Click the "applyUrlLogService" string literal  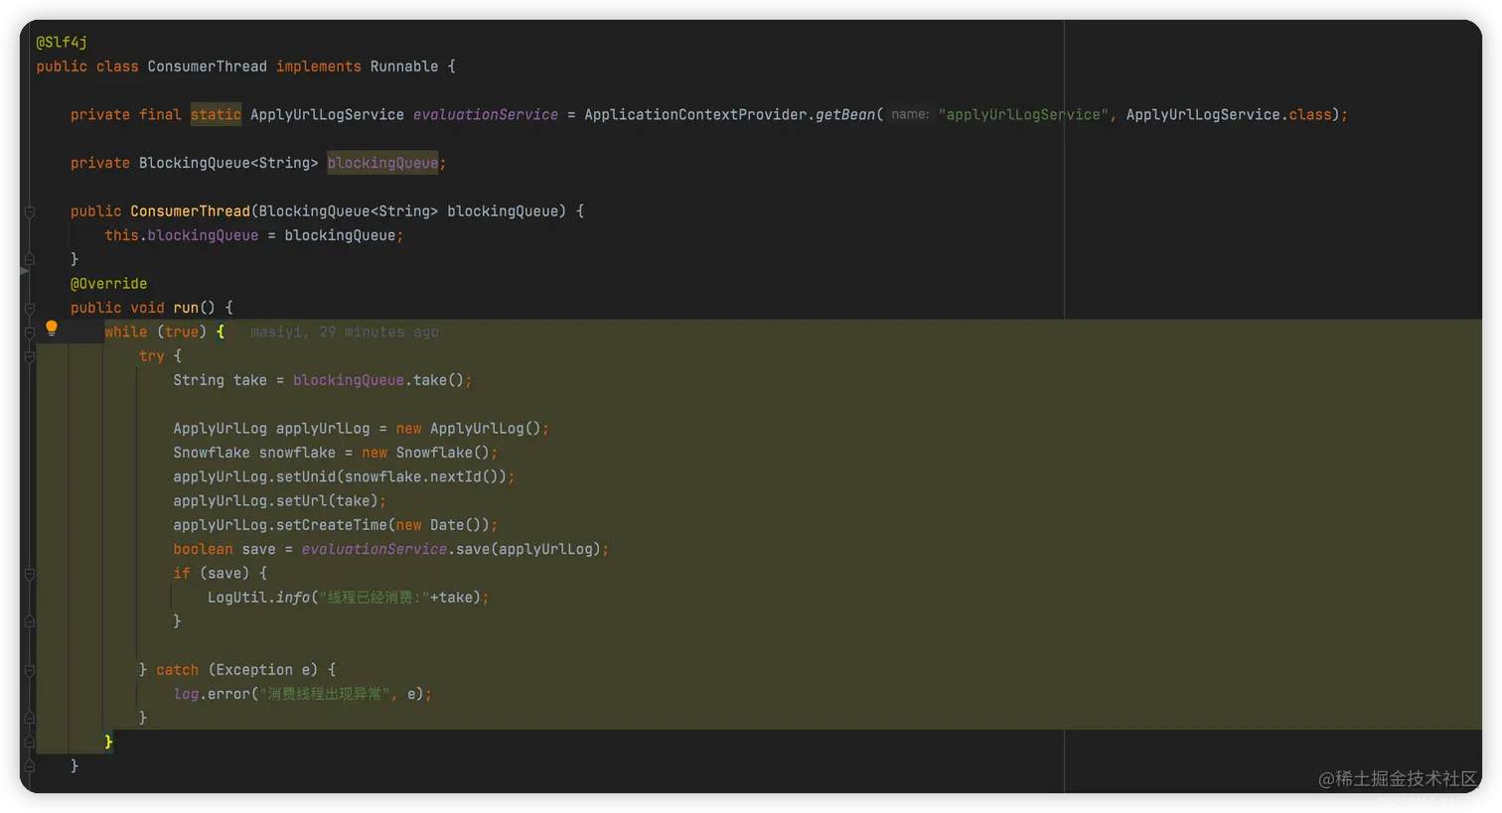coord(1023,115)
